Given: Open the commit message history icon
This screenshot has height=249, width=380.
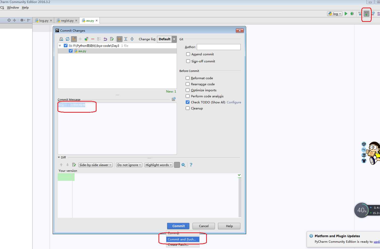Looking at the screenshot, I should point(174,99).
